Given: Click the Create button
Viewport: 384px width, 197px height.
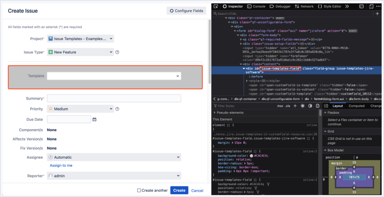Looking at the screenshot, I should coord(179,190).
